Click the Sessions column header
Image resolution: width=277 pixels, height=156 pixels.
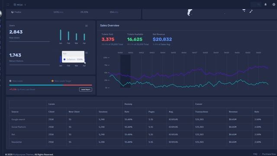tap(103, 112)
